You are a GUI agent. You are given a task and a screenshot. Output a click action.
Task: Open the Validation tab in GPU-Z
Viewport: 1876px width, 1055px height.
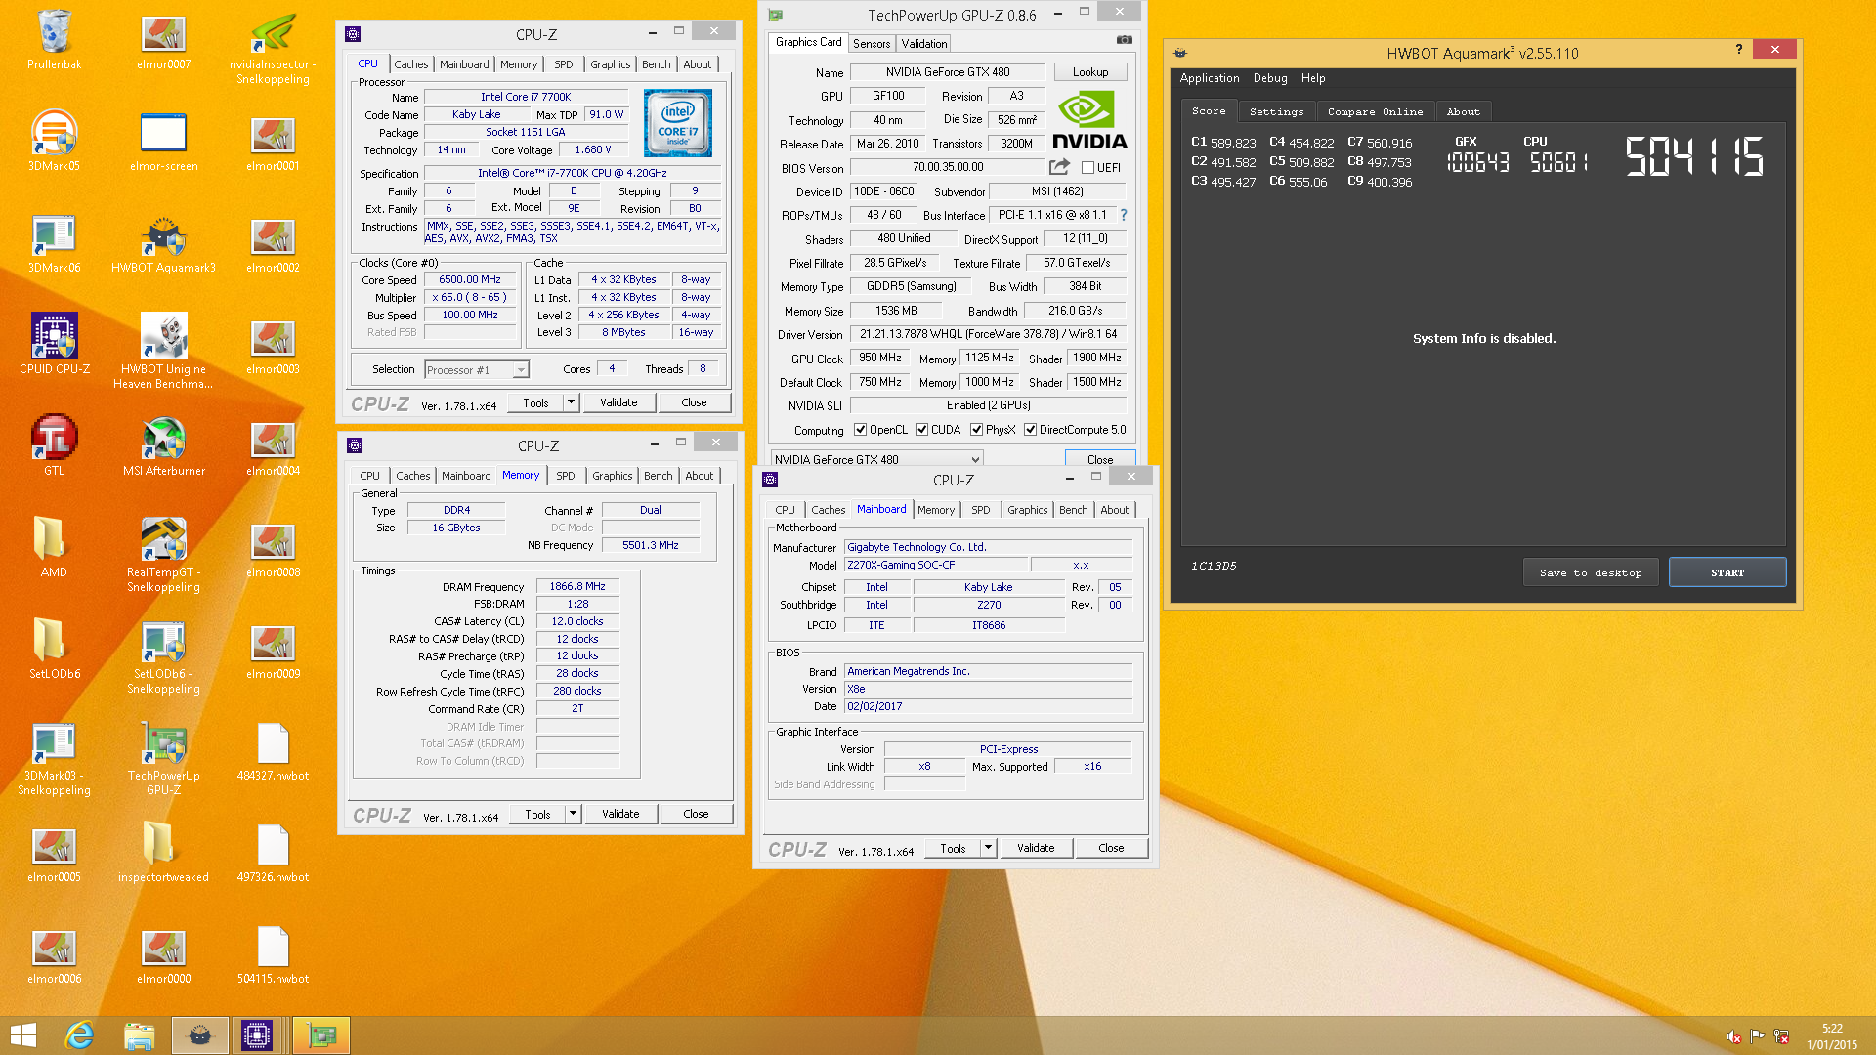pyautogui.click(x=924, y=44)
